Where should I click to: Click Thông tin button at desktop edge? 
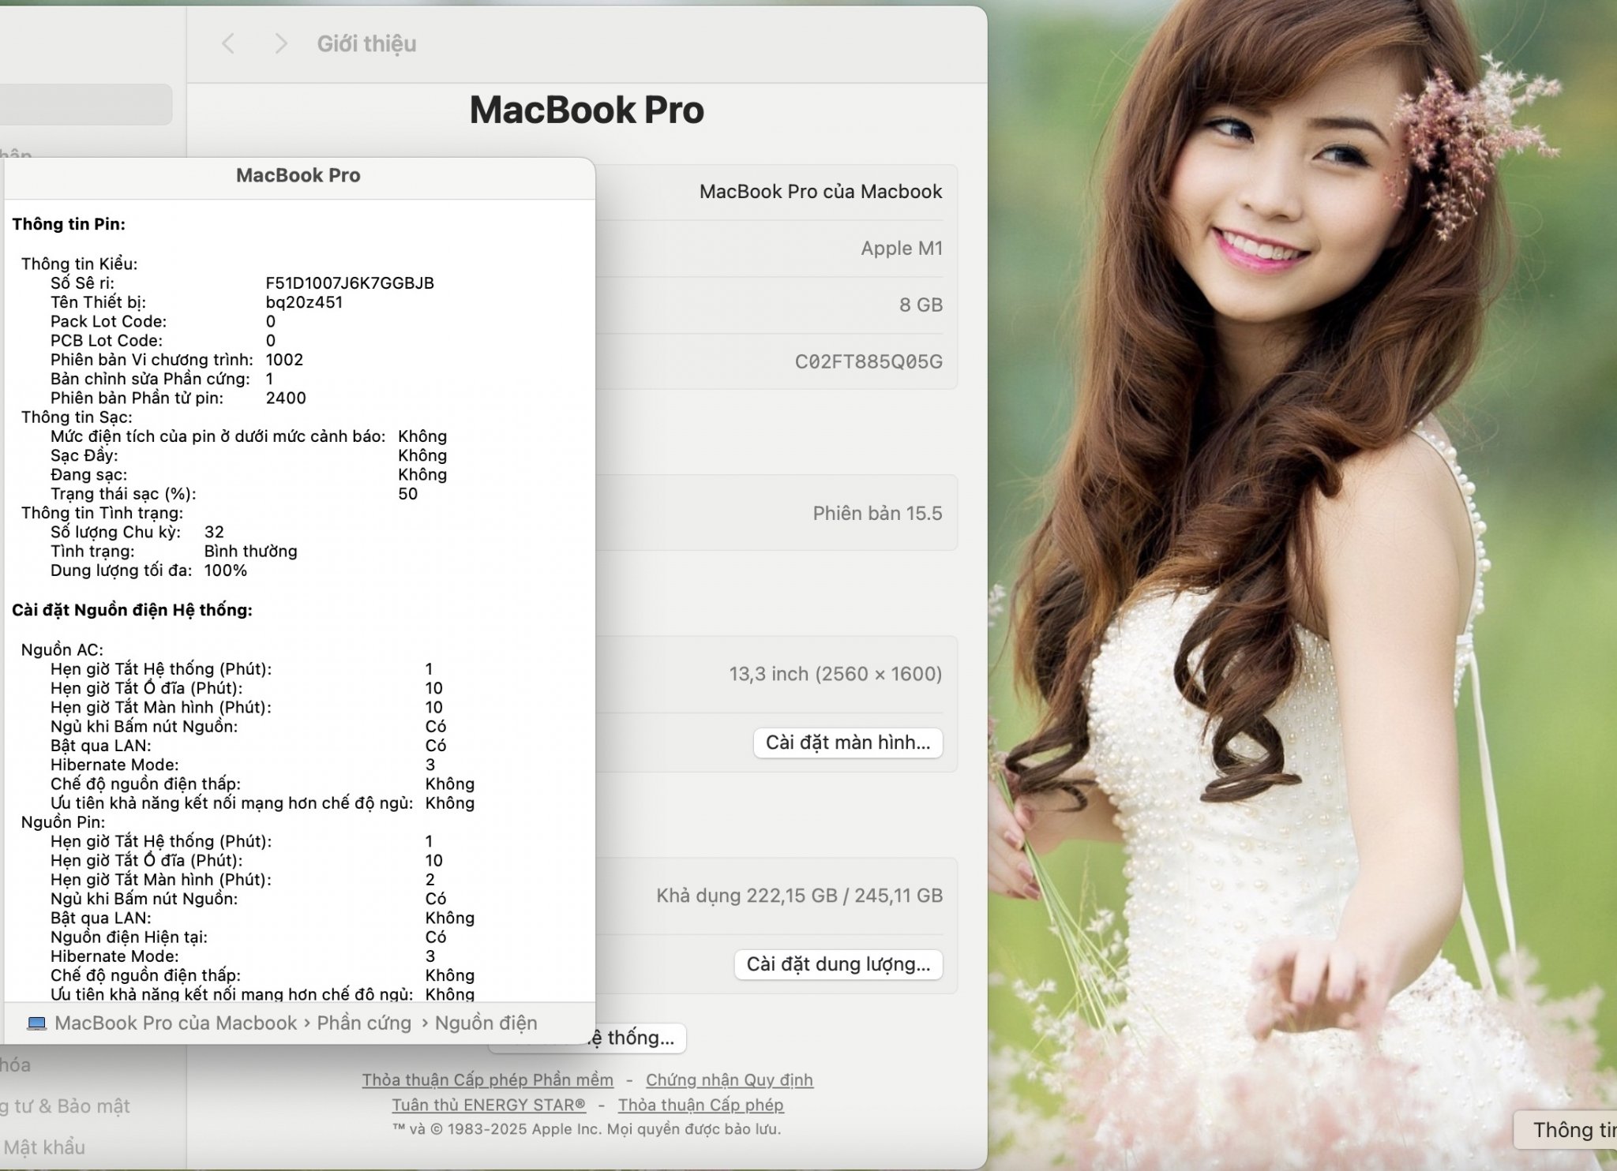coord(1566,1130)
